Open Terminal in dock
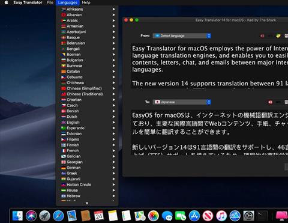The image size is (288, 223). point(262,216)
